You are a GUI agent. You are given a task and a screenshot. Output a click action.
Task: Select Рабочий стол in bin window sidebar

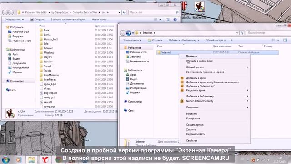tap(20, 32)
